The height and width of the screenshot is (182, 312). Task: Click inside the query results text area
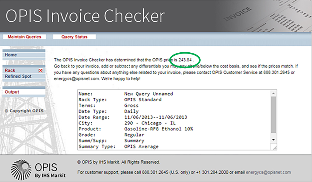pos(174,120)
